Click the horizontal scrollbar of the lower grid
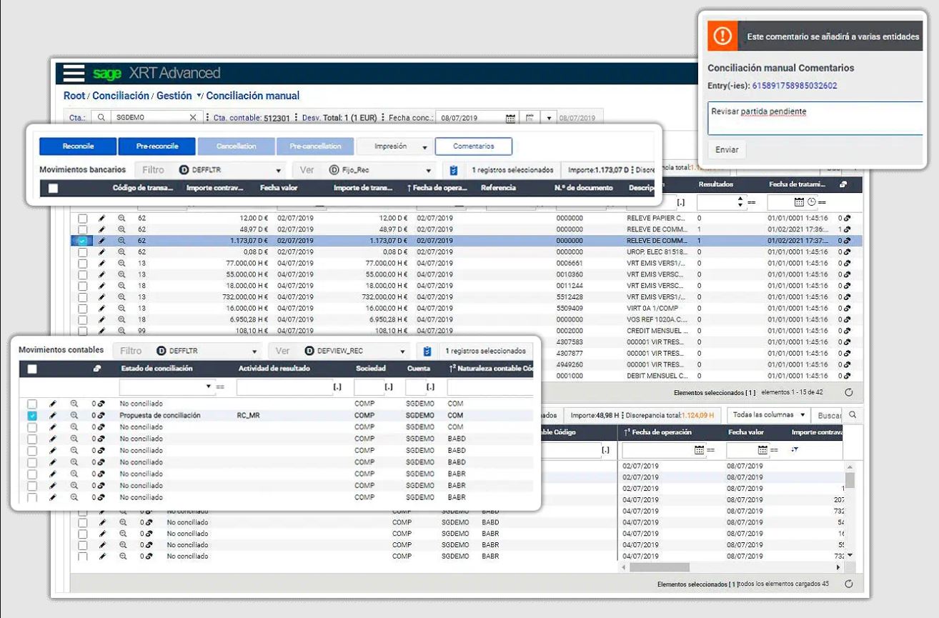This screenshot has height=618, width=939. (660, 567)
